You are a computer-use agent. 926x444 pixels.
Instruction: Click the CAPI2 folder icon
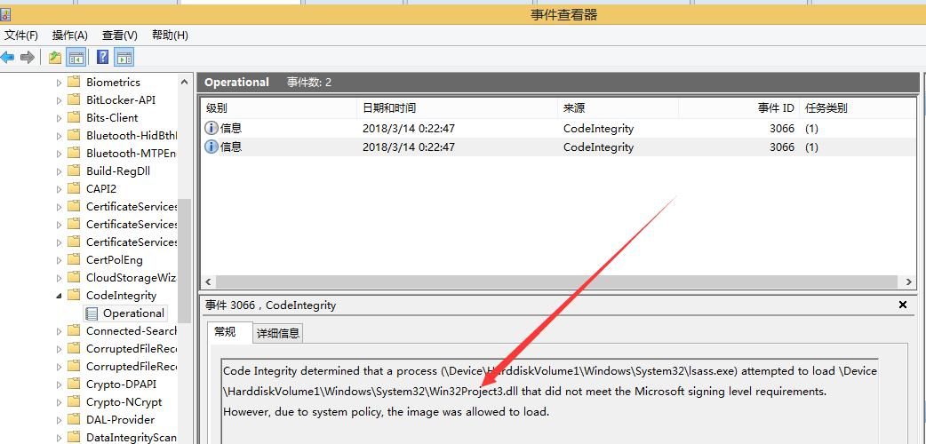74,188
